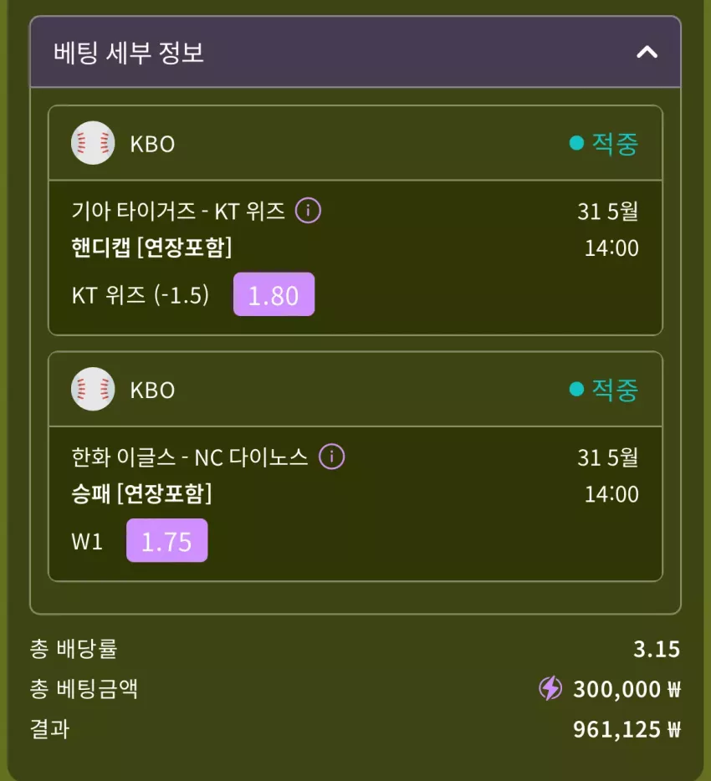This screenshot has height=781, width=711.
Task: Click teal status dot of first 적중
Action: [576, 143]
